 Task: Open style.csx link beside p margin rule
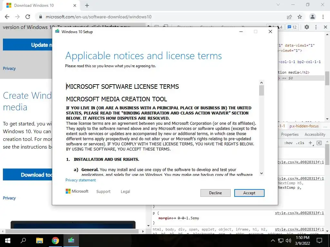[x=299, y=213]
